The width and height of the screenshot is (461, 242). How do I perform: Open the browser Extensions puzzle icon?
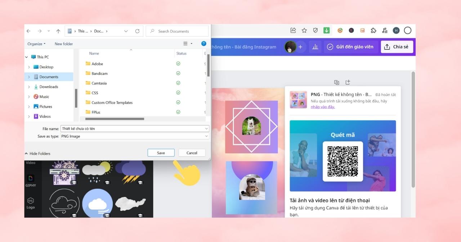[x=373, y=31]
